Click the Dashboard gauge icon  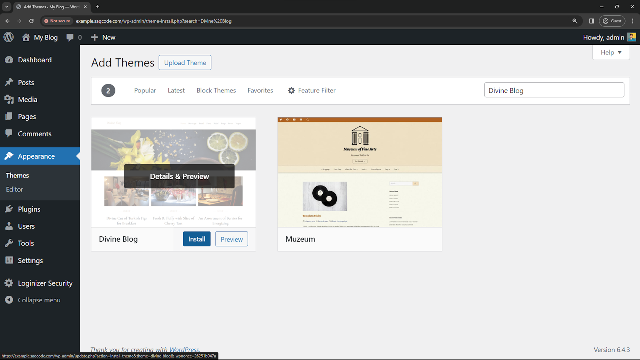(x=9, y=60)
